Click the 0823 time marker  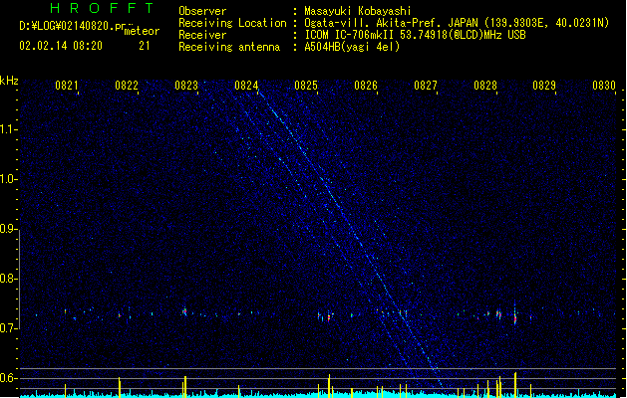(x=186, y=86)
